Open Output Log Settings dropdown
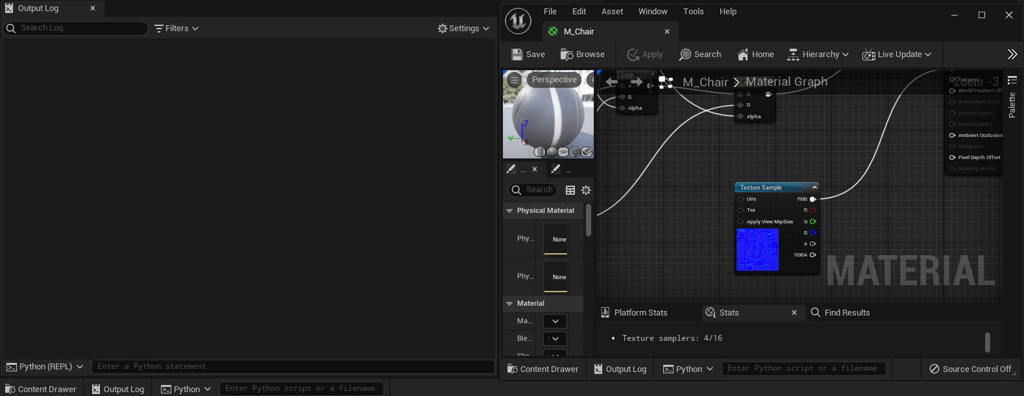 [463, 29]
